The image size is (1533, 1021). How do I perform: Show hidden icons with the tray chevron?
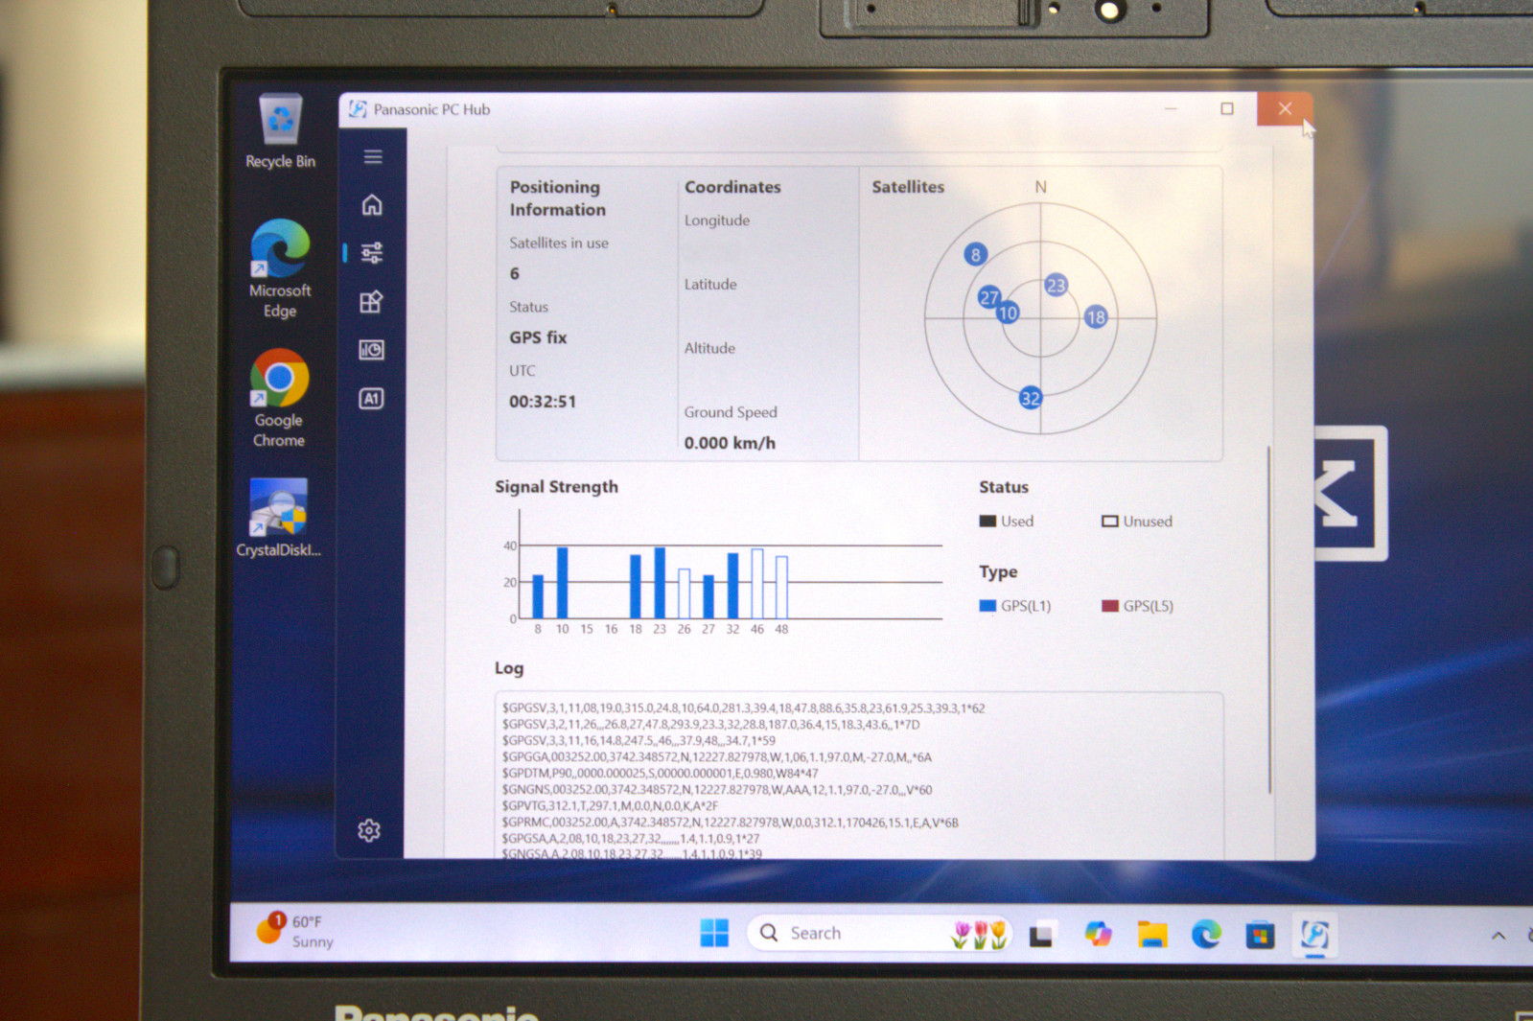[1498, 935]
